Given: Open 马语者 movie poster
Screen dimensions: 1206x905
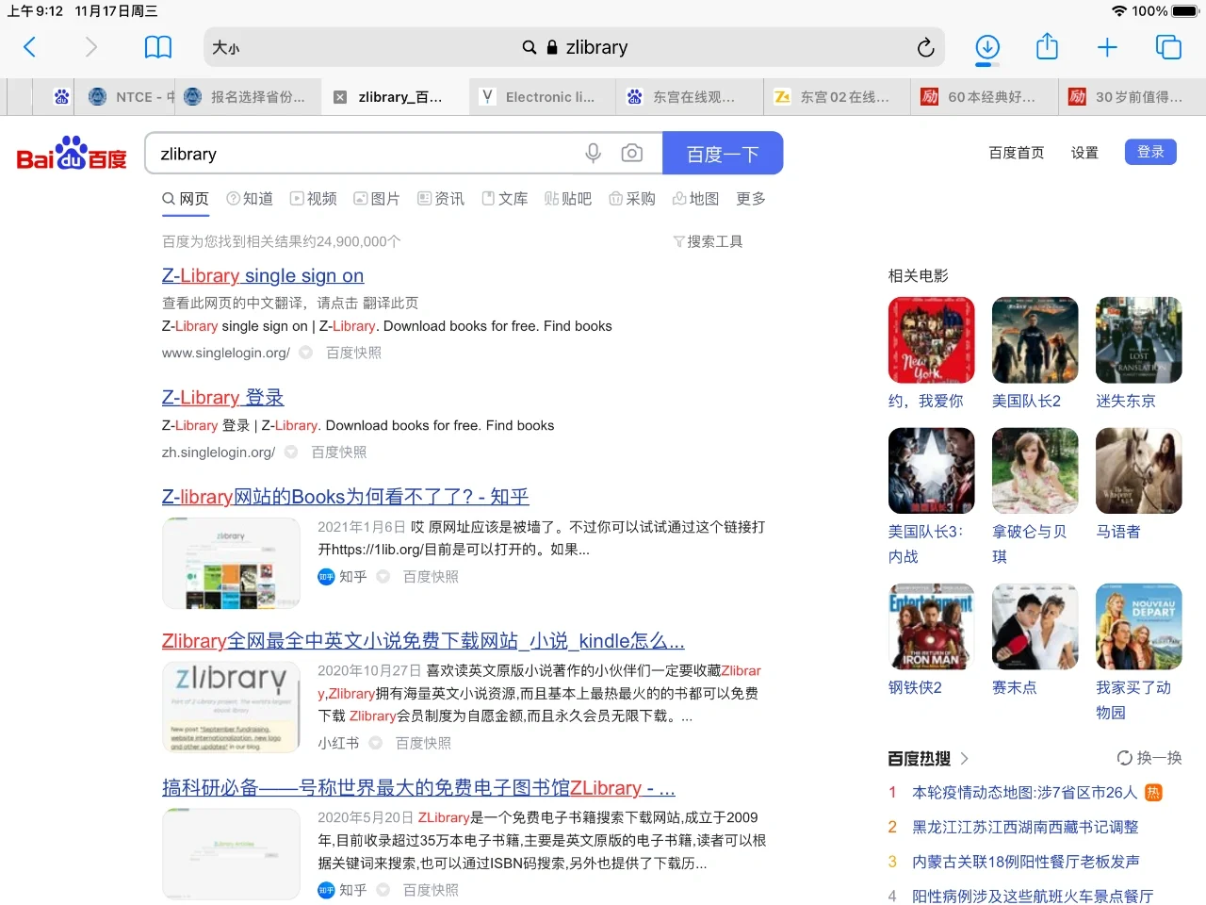Looking at the screenshot, I should coord(1139,470).
